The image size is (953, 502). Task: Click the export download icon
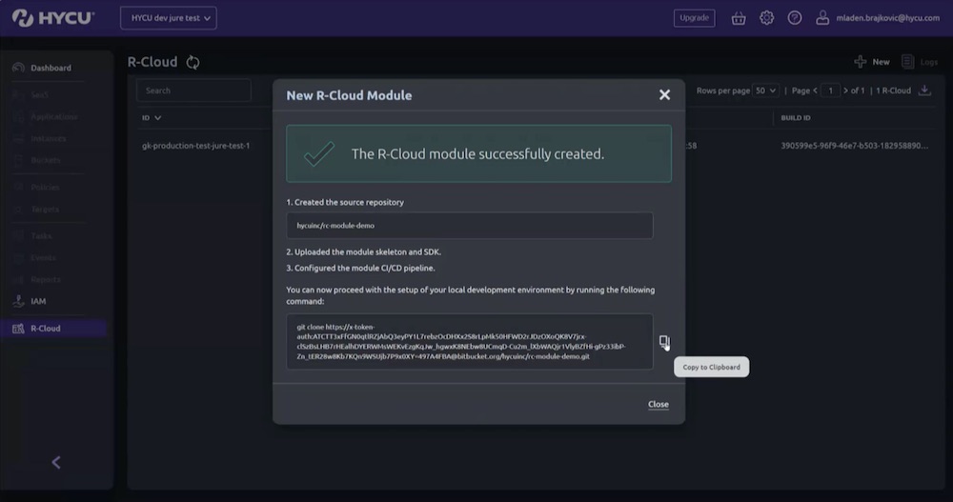(x=924, y=90)
